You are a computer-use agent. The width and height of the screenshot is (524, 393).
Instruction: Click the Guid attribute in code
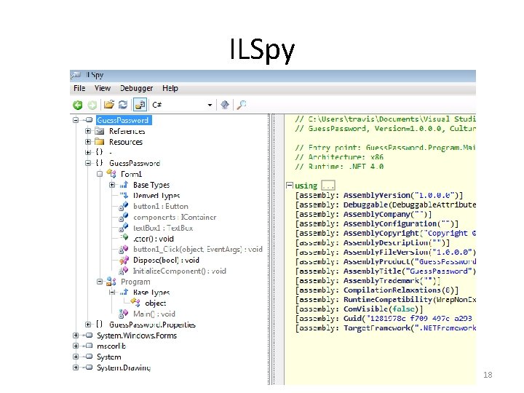pos(352,319)
